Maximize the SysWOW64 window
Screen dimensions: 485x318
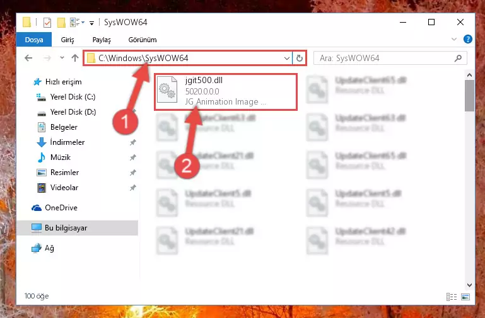point(431,22)
